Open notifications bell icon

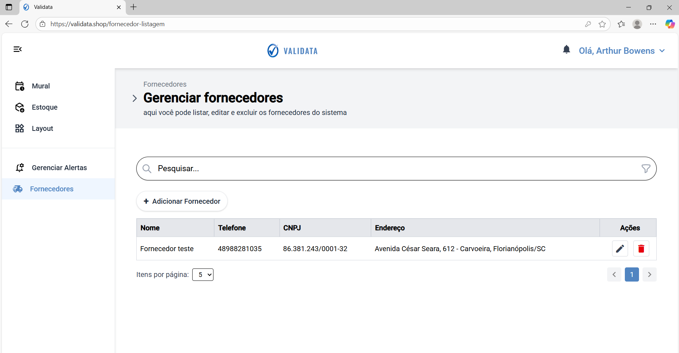(566, 50)
